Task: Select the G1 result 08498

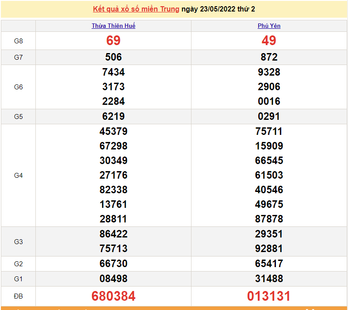Action: [113, 279]
